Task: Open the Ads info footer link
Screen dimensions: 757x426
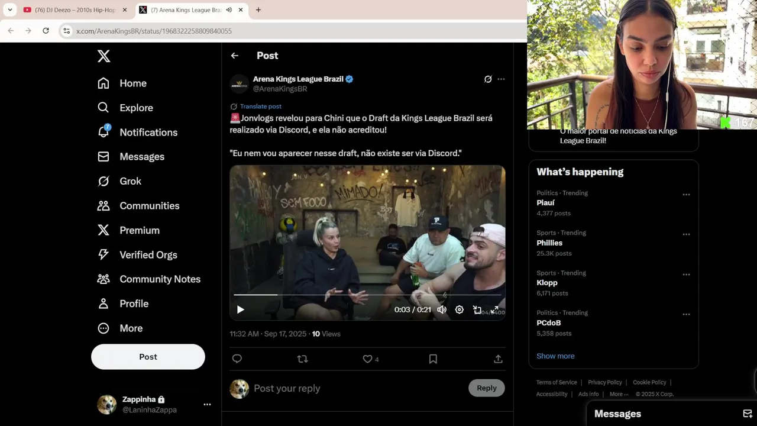Action: [588, 395]
